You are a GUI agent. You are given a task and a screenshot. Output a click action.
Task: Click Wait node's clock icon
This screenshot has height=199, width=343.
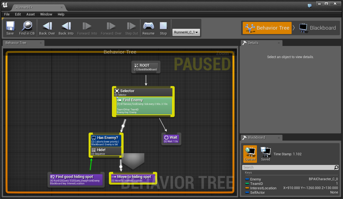166,137
